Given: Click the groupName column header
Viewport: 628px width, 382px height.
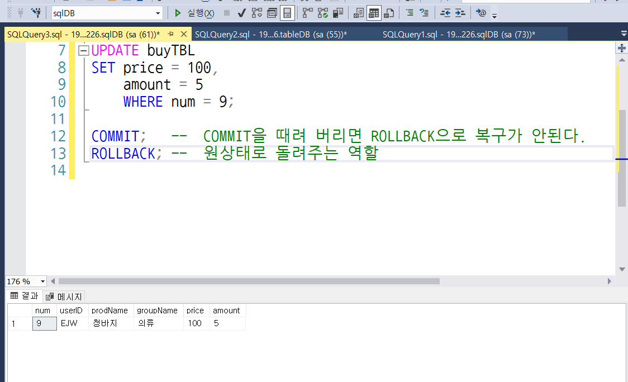Looking at the screenshot, I should [158, 311].
